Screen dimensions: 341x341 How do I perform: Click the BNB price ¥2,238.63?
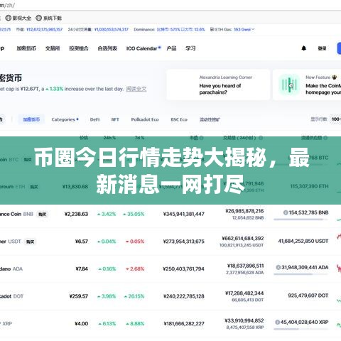[76, 214]
